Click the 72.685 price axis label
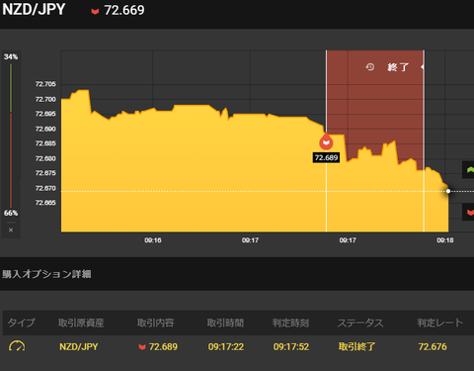 click(x=45, y=143)
